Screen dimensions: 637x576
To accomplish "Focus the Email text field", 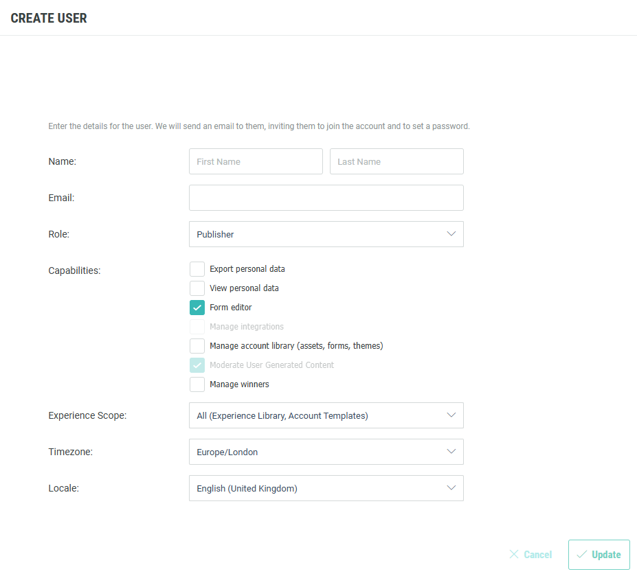I will click(x=326, y=198).
